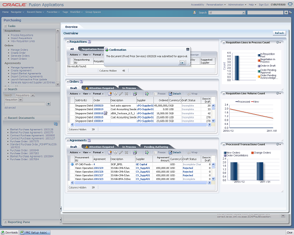
Task: Open the Manage Orders task link
Action: tap(19, 50)
